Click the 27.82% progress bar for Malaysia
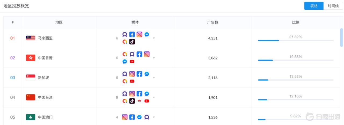The image size is (344, 125). point(296,40)
